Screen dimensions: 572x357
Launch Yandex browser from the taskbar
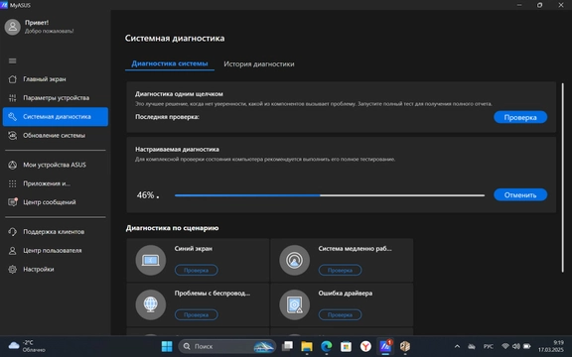click(x=365, y=346)
